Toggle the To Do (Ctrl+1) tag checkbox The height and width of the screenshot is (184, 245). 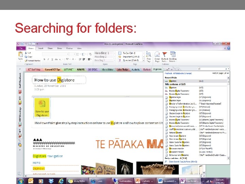point(120,53)
